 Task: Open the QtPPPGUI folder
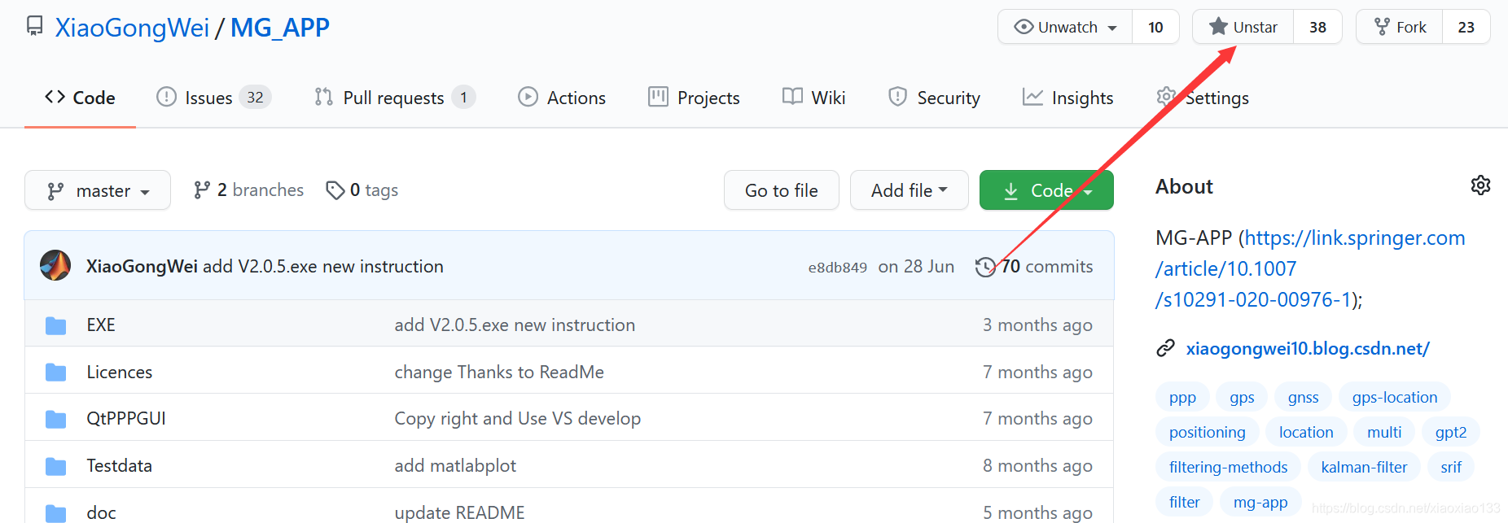coord(126,419)
